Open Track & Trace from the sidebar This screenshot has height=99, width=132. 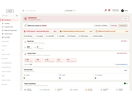pos(10,34)
